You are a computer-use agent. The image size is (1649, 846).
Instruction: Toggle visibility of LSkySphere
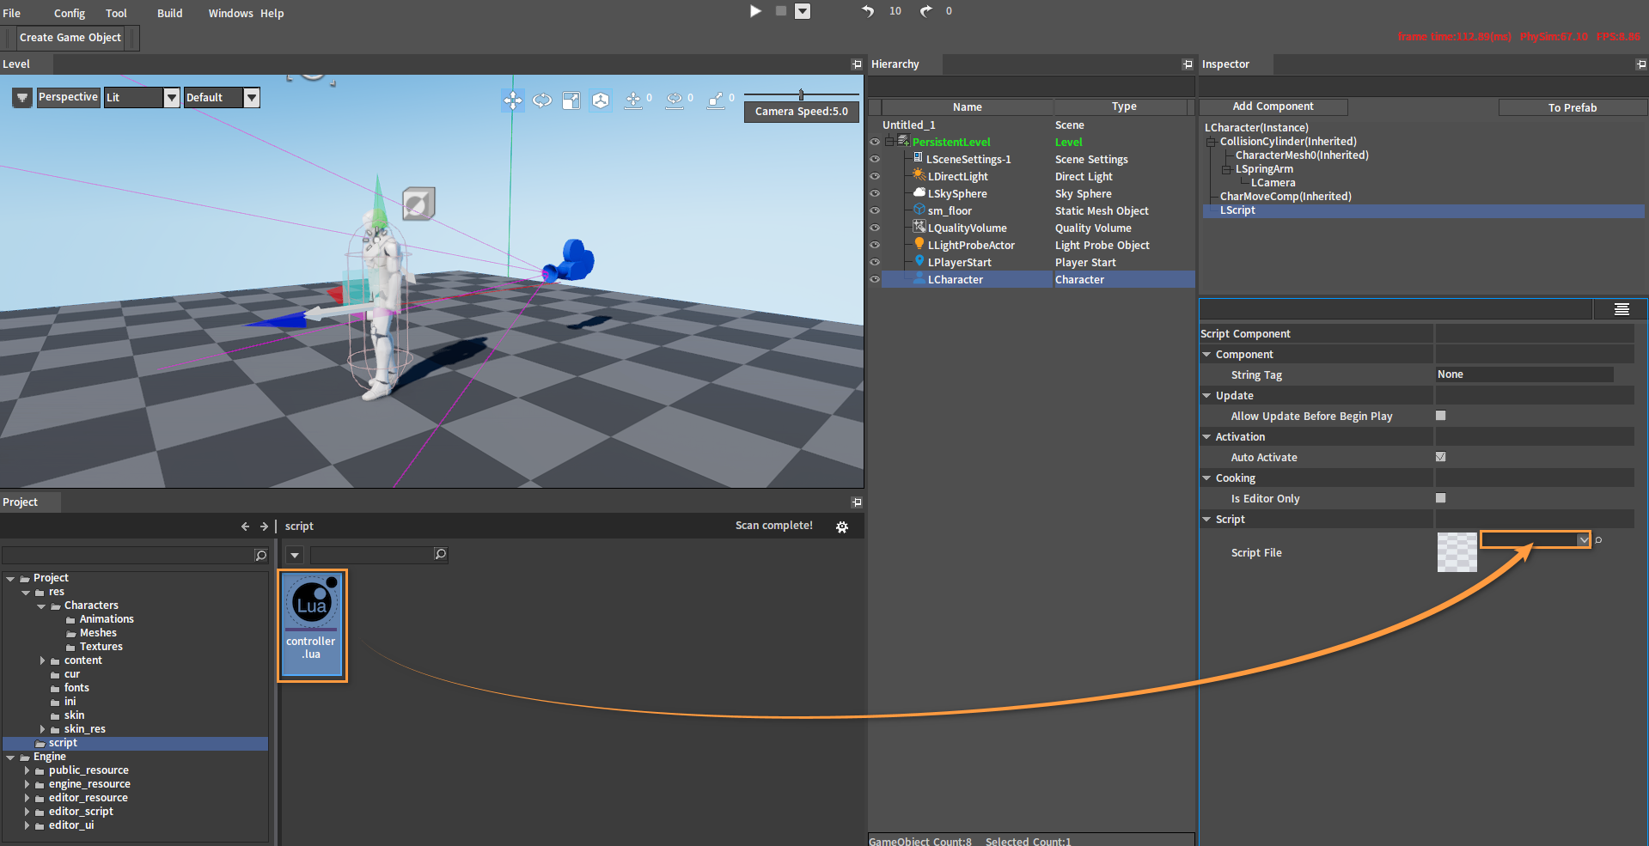tap(875, 193)
